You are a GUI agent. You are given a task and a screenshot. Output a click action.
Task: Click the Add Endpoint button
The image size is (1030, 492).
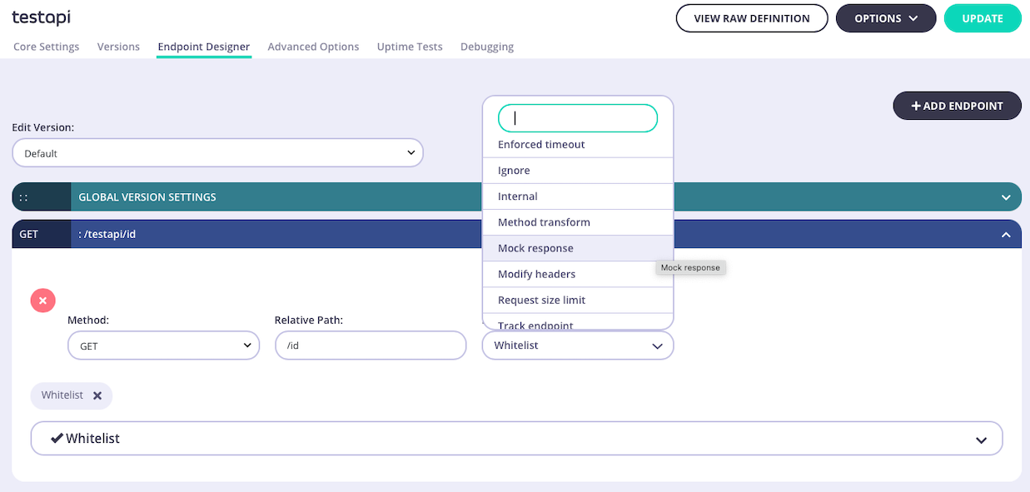(x=956, y=106)
